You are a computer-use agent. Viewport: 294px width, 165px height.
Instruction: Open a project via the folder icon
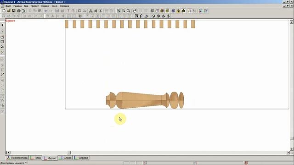(x=9, y=11)
